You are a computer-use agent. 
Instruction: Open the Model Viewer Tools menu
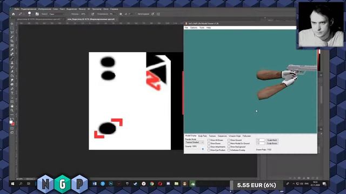pyautogui.click(x=202, y=27)
